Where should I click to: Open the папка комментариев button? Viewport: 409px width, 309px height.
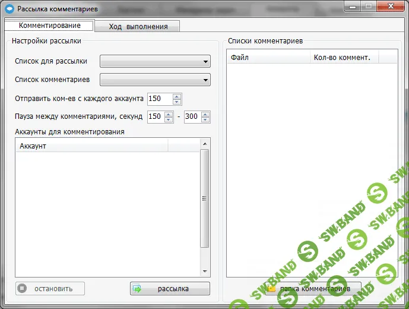[313, 289]
